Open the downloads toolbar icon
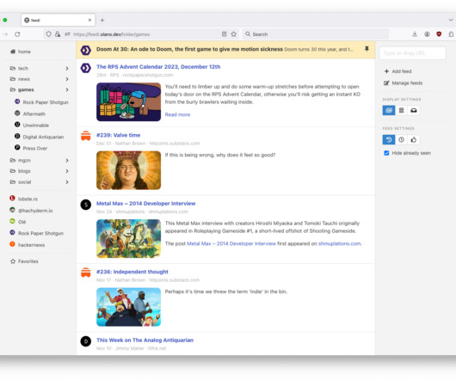The height and width of the screenshot is (380, 456). 415,34
